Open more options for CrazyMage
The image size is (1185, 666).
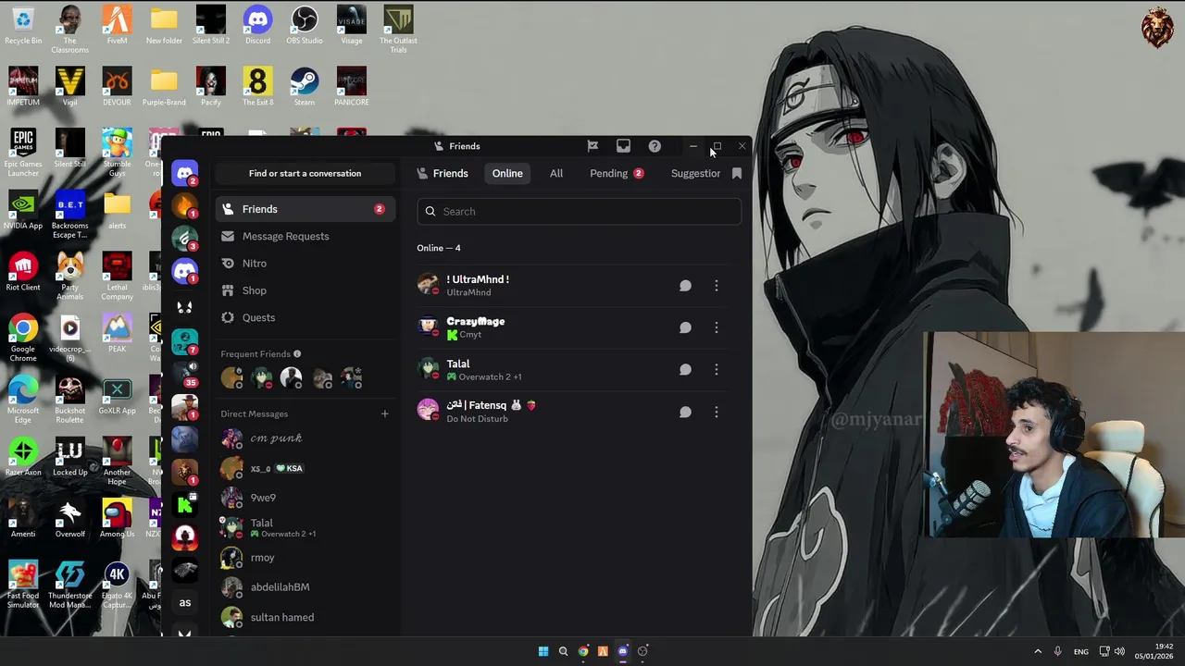pos(716,327)
